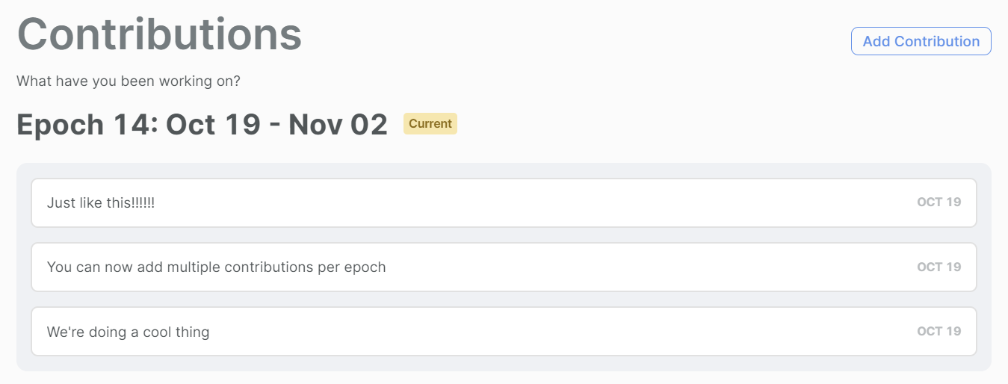
Task: Click the word "epoch" in the second contribution
Action: (365, 268)
